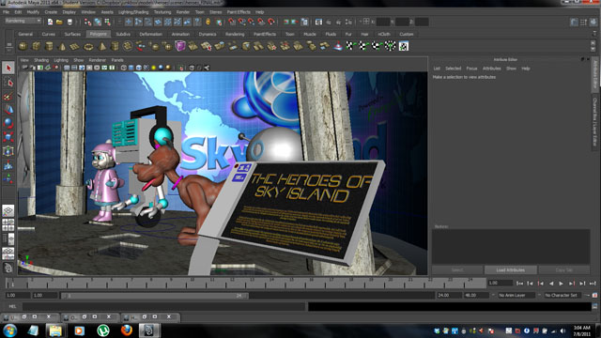The image size is (601, 338).
Task: Select the arrow Select tool
Action: point(8,68)
